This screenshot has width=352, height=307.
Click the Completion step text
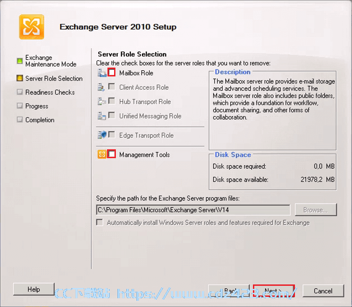(x=40, y=120)
